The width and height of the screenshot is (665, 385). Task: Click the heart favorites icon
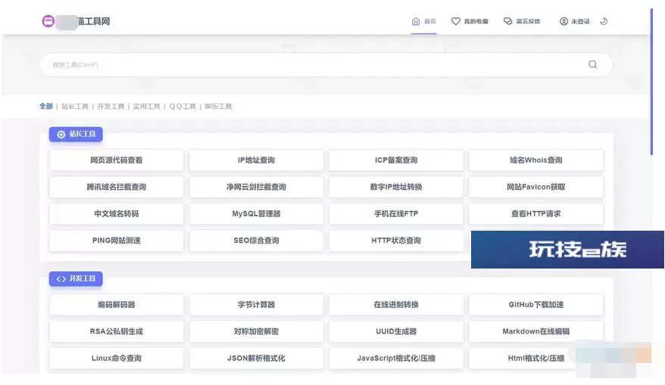click(x=455, y=21)
